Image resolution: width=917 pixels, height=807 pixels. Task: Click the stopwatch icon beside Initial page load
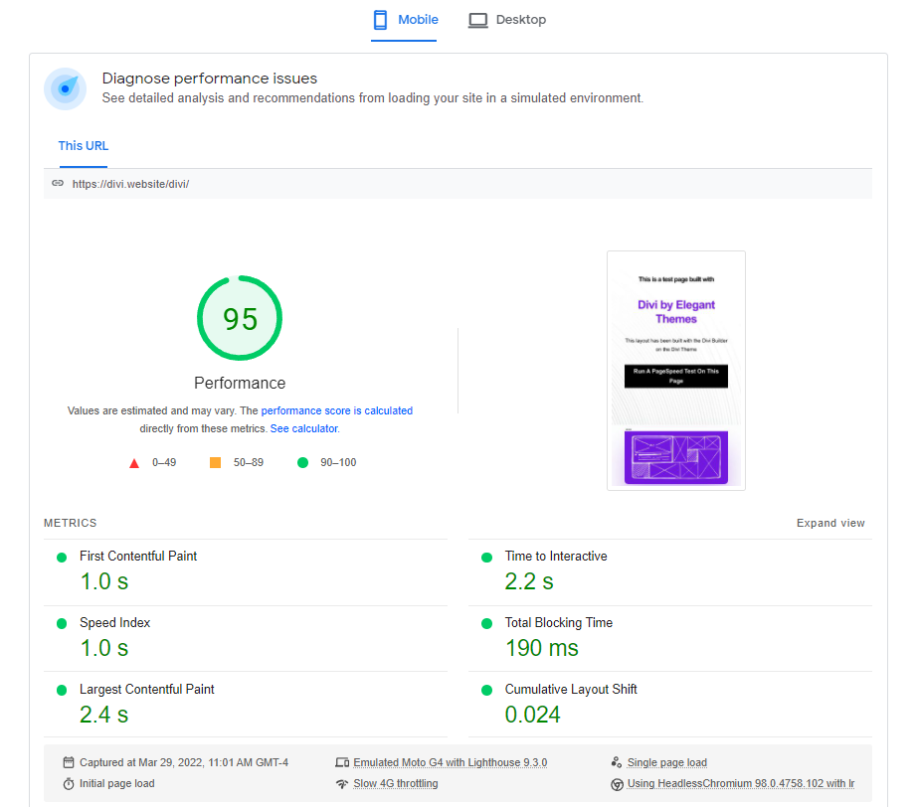point(69,783)
